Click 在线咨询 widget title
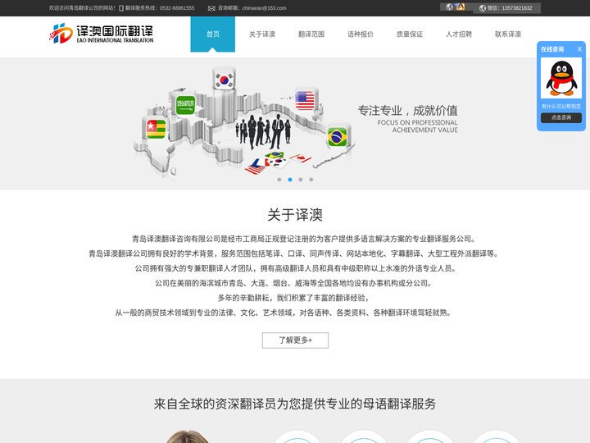 (x=552, y=49)
